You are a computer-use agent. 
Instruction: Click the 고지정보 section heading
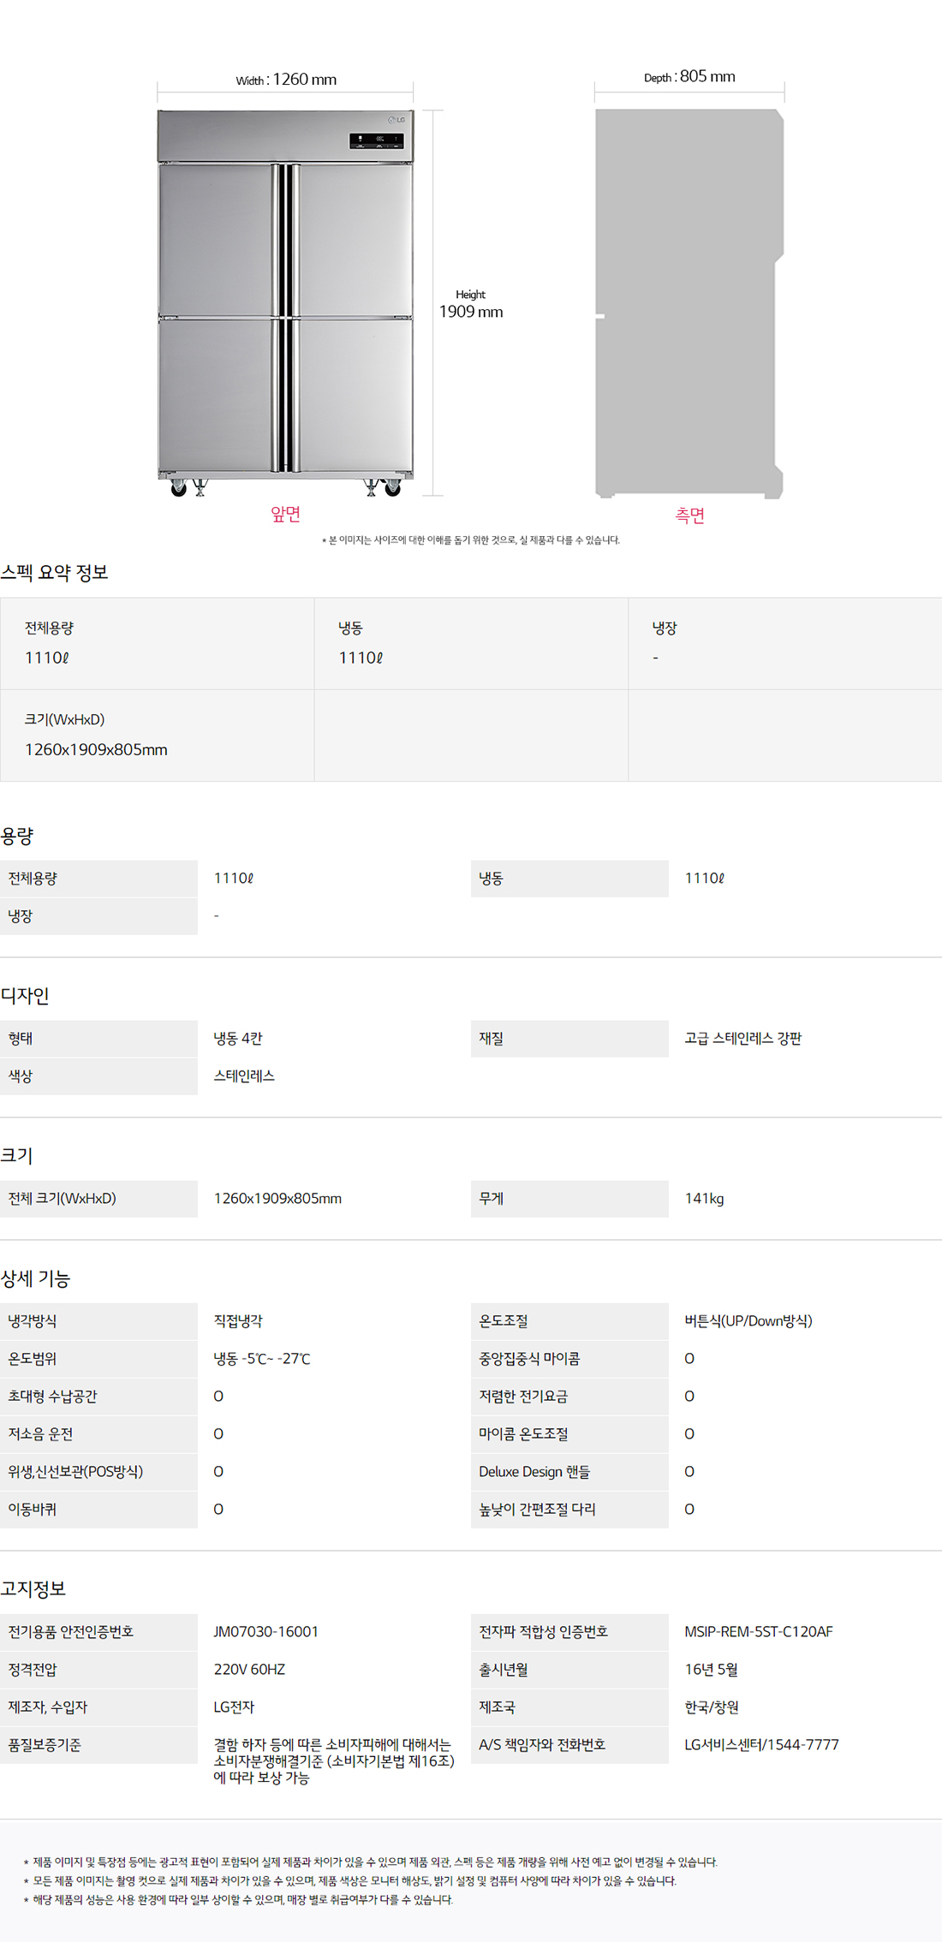click(x=33, y=1589)
